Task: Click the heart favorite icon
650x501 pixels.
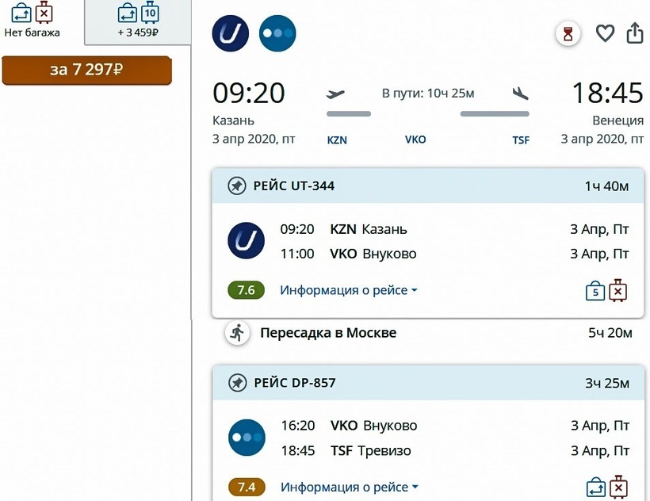Action: point(606,33)
